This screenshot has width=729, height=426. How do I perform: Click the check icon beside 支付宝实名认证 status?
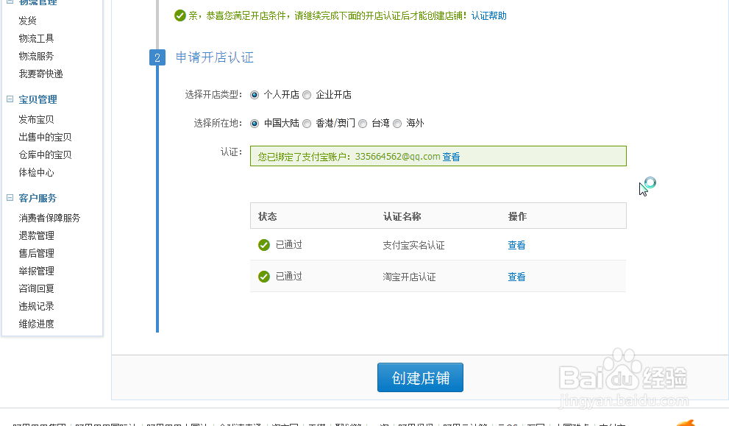[263, 244]
